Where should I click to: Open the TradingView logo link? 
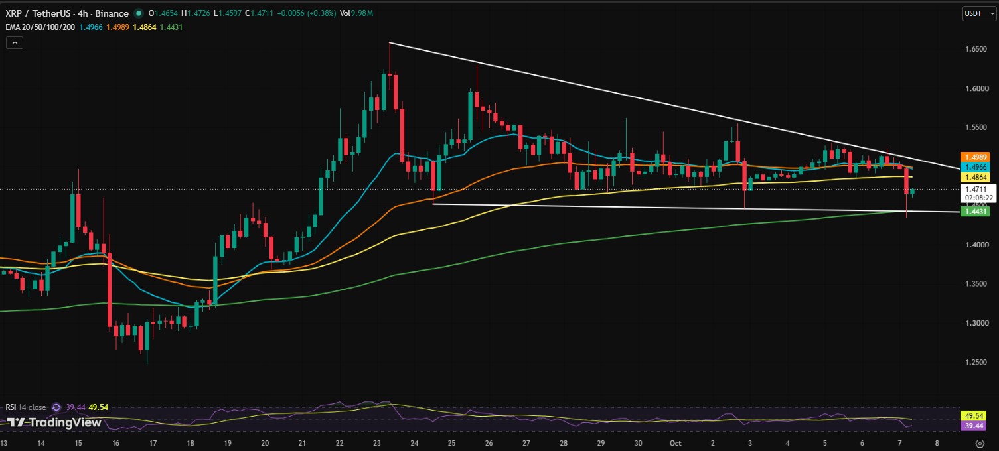point(54,422)
